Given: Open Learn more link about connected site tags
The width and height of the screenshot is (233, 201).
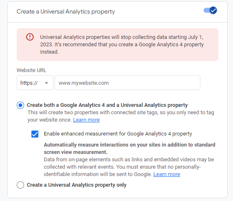Looking at the screenshot, I should [x=87, y=120].
